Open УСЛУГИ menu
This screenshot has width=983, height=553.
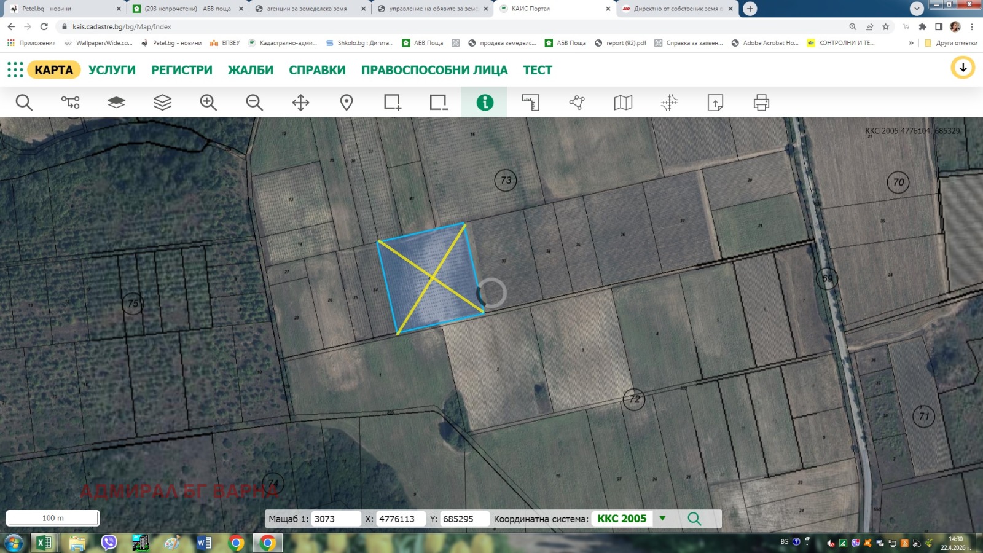pyautogui.click(x=112, y=70)
